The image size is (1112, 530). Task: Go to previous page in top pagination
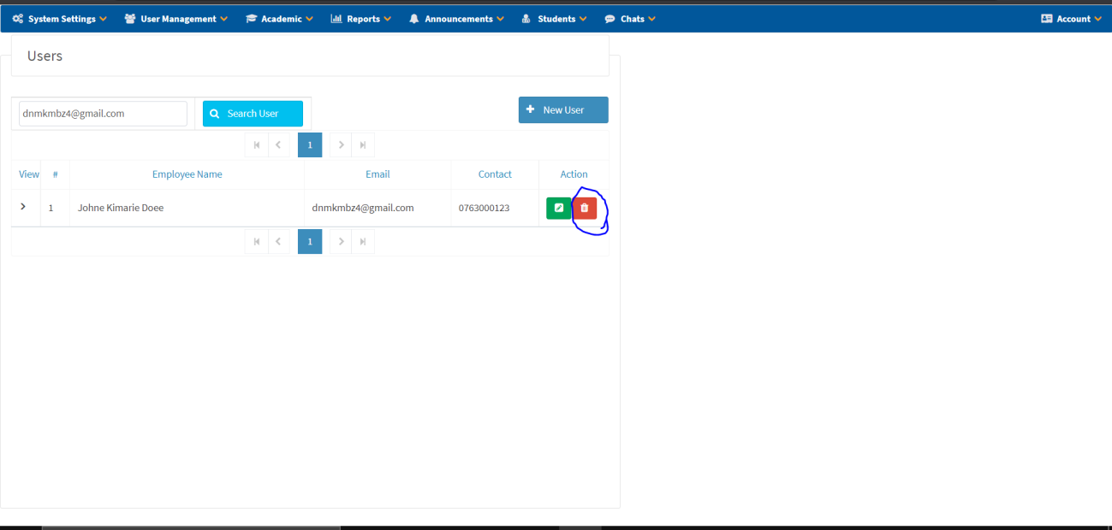tap(278, 145)
